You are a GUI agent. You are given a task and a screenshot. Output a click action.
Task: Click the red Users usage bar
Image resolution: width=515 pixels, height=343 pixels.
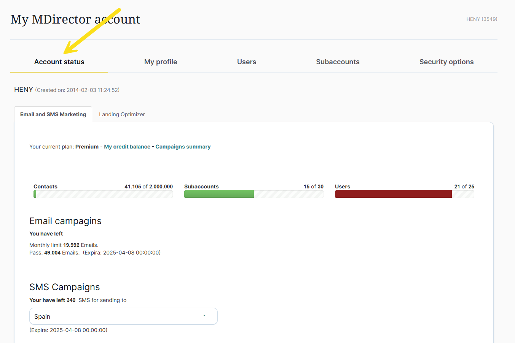pyautogui.click(x=393, y=194)
